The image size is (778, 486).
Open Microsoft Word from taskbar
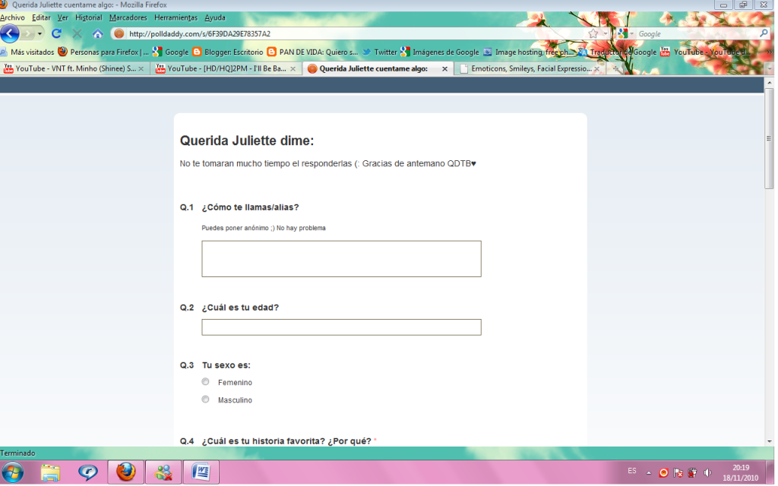[x=201, y=472]
